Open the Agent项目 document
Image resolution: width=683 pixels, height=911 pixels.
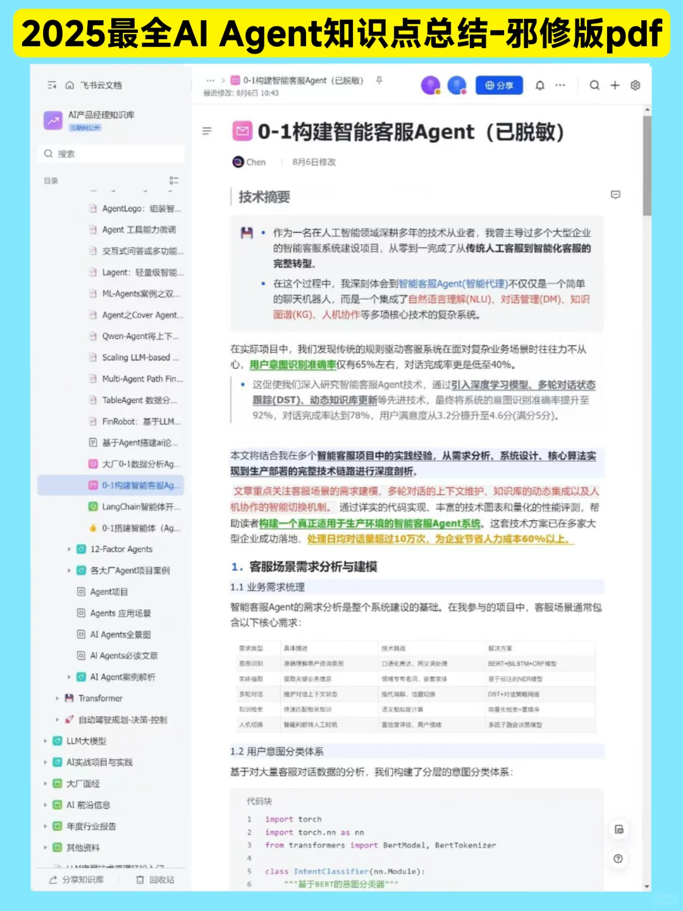click(x=102, y=592)
